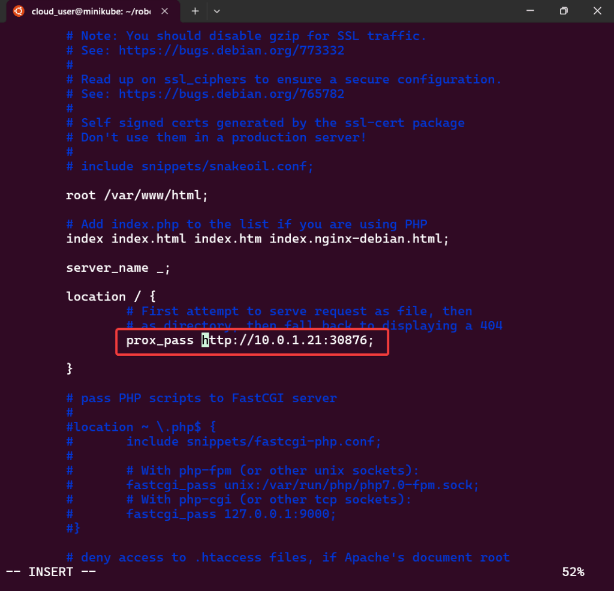Click the server_name _; directive
This screenshot has height=591, width=614.
pos(118,268)
